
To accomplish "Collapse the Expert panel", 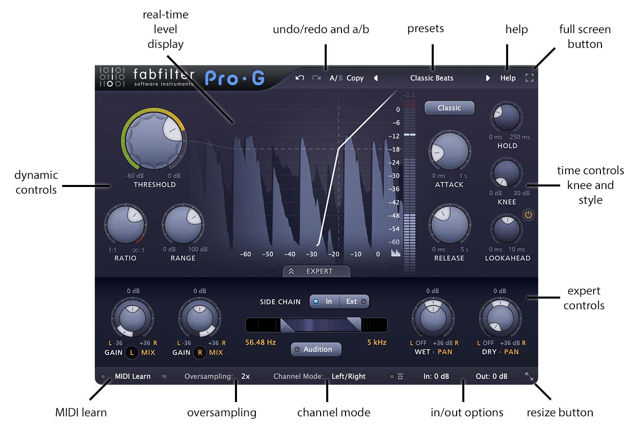I will (x=317, y=271).
